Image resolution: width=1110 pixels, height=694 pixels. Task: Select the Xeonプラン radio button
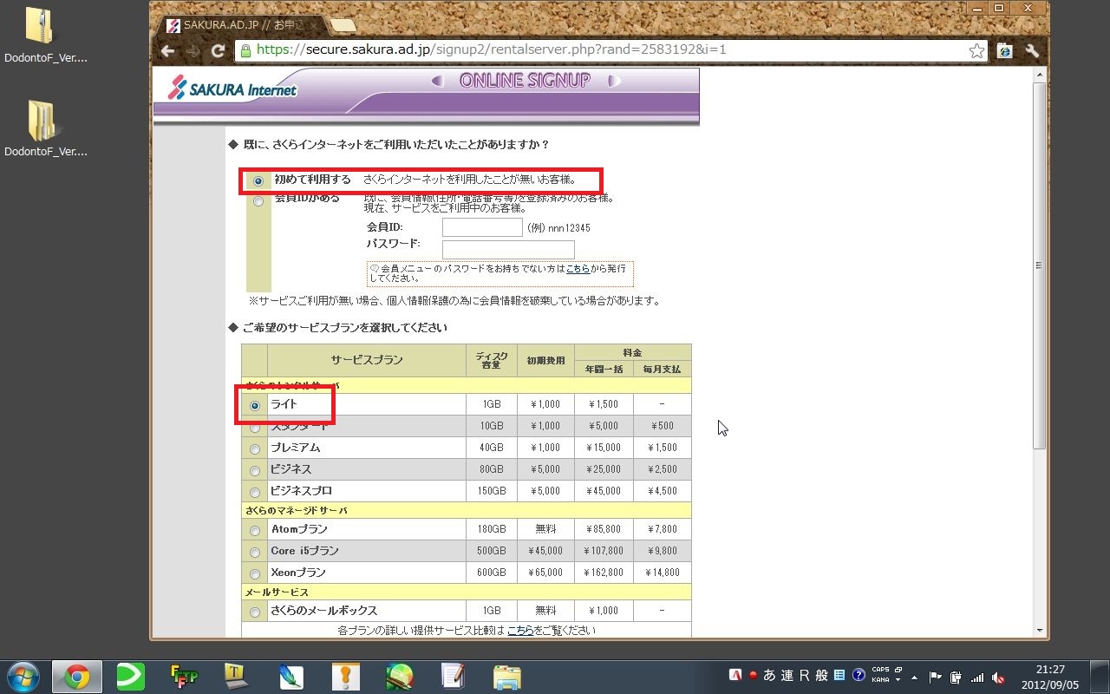tap(254, 574)
